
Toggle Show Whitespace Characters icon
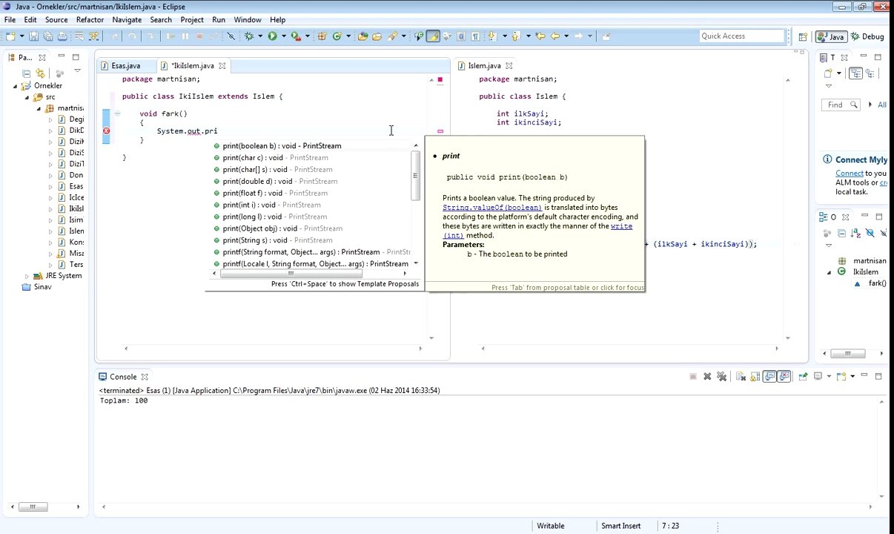tap(475, 36)
